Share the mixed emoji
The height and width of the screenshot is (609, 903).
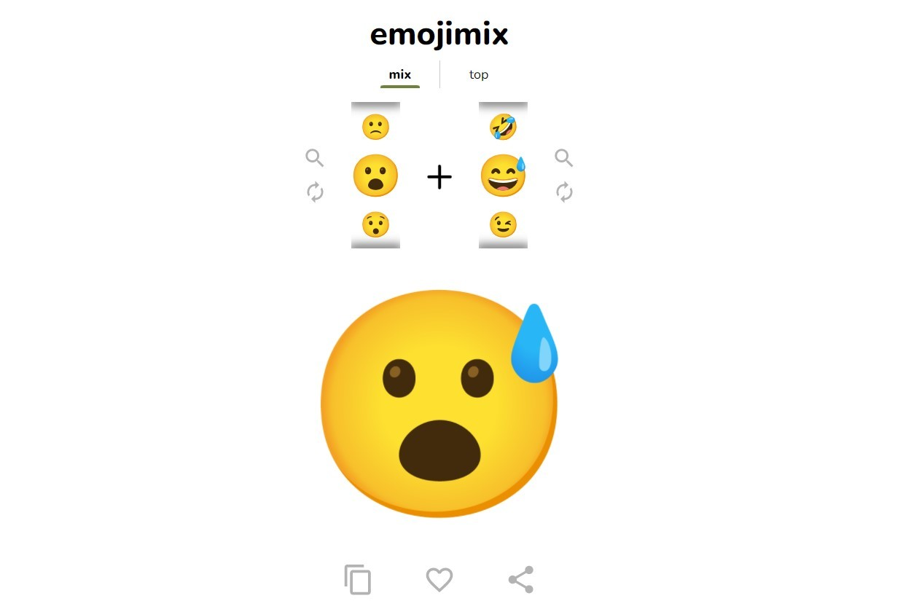(520, 580)
